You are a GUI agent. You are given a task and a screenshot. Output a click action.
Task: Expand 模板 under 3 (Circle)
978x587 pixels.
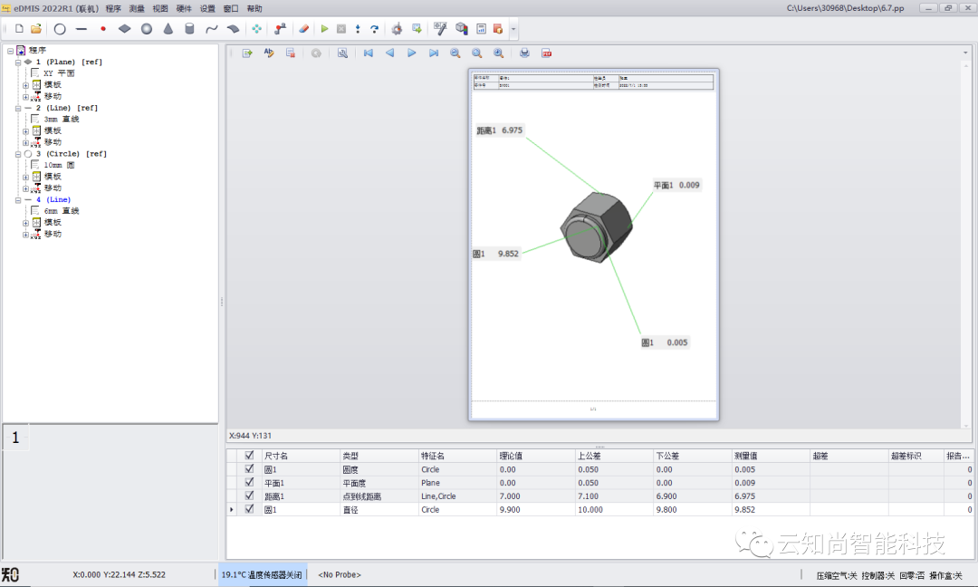tap(26, 177)
